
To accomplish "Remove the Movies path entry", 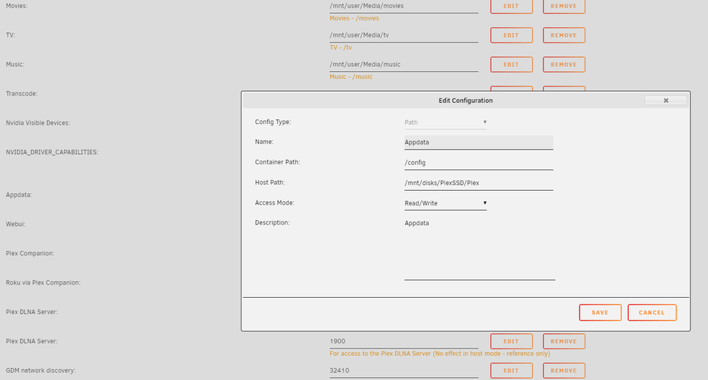I will [x=563, y=7].
